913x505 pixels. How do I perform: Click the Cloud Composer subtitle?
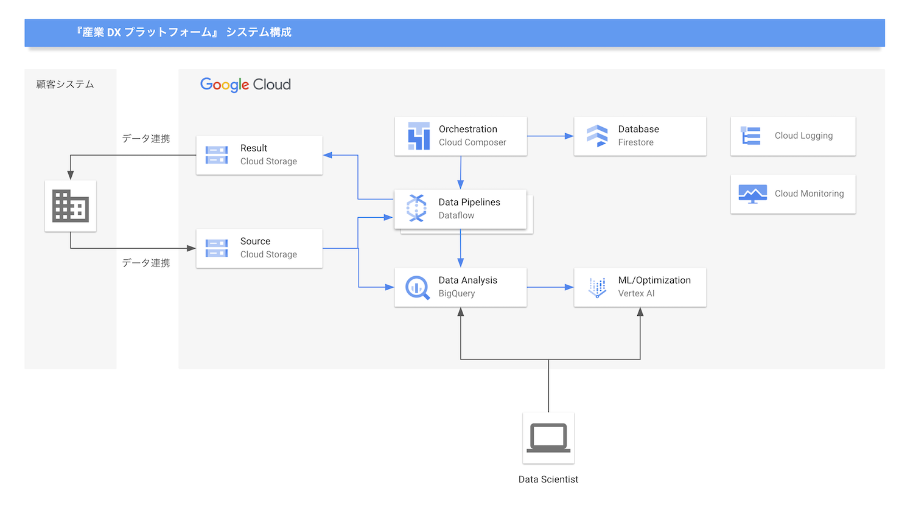[x=472, y=142]
